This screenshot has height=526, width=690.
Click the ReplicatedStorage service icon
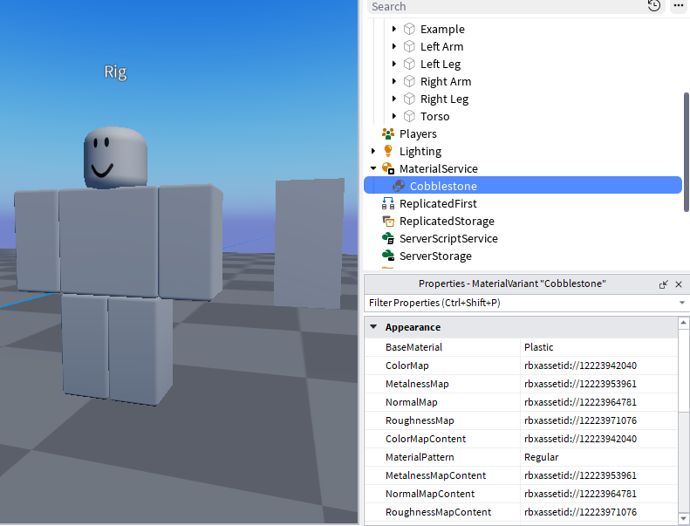coord(388,221)
